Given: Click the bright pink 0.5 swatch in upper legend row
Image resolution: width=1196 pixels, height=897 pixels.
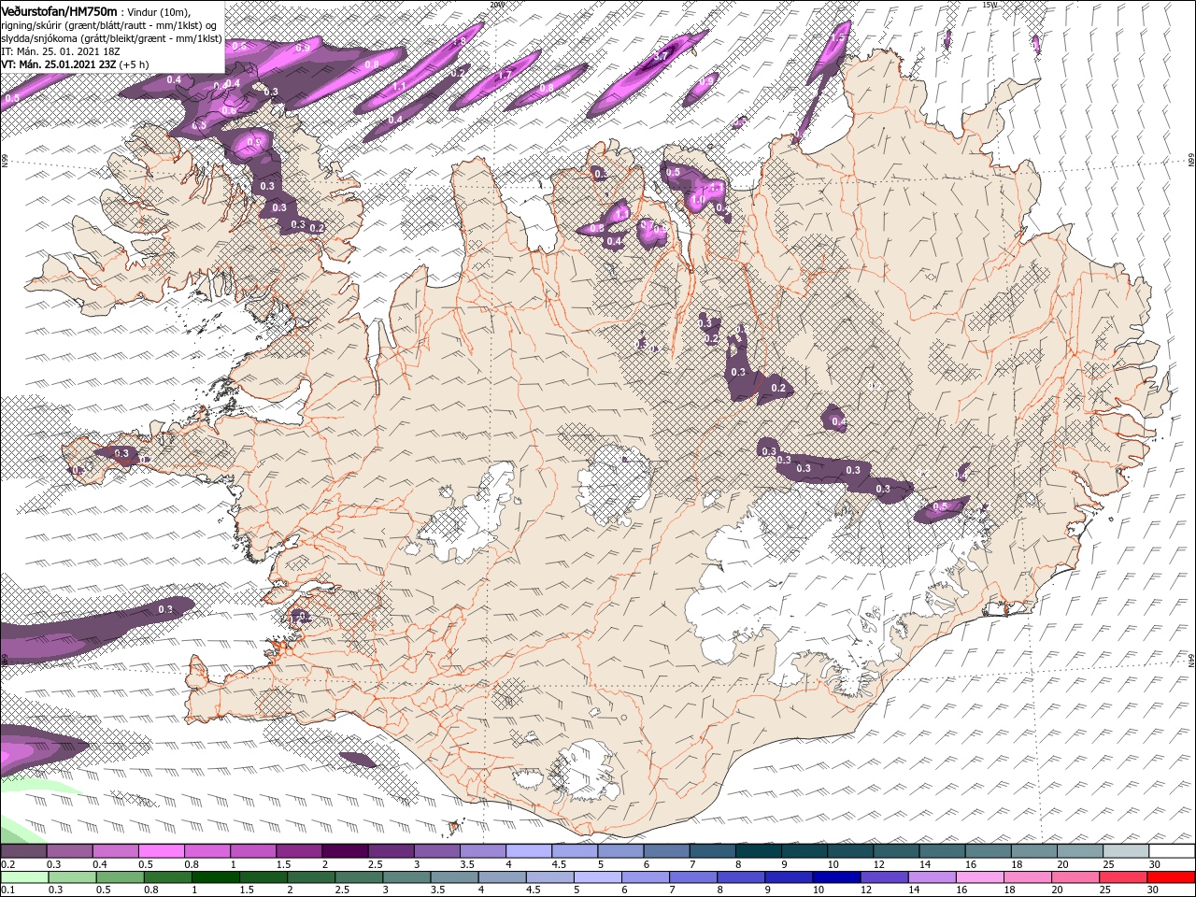Looking at the screenshot, I should pos(161,851).
